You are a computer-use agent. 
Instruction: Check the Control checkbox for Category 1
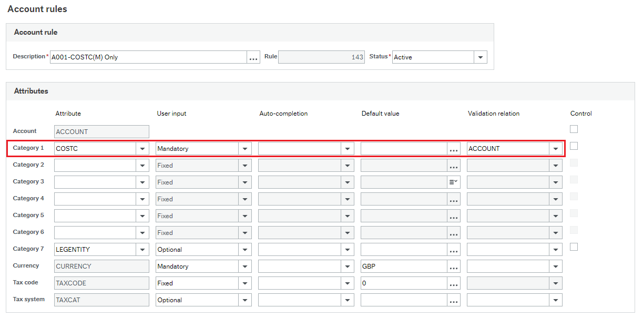point(574,146)
